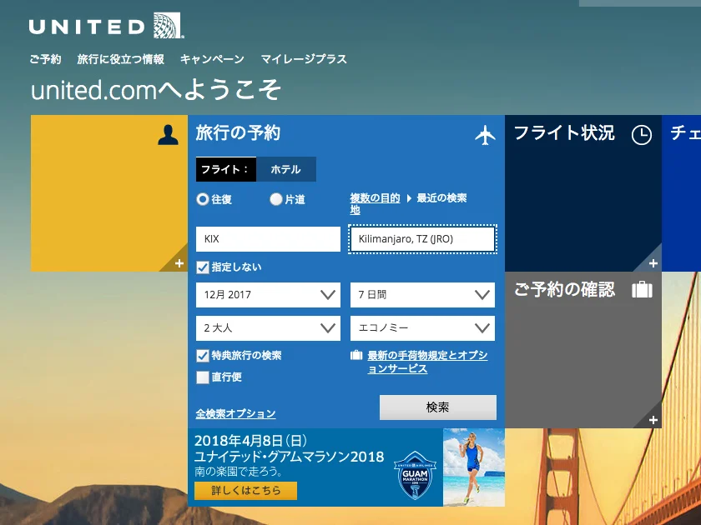Click the destination field Kilimanjaro, TZ (JRO)
Screen dimensions: 701x525
coord(422,239)
